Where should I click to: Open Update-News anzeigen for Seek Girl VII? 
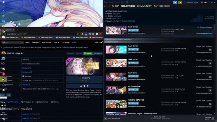pyautogui.click(x=203, y=34)
